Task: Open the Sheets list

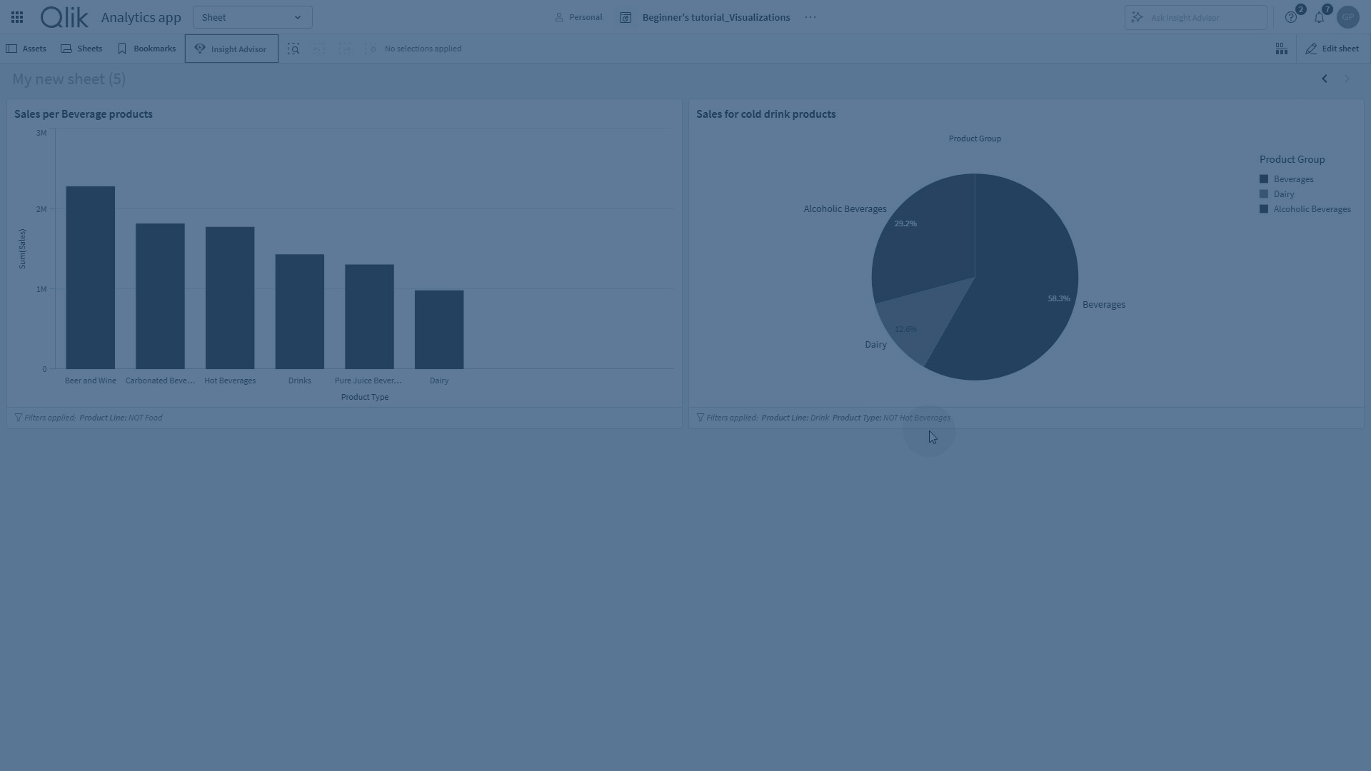Action: [81, 49]
